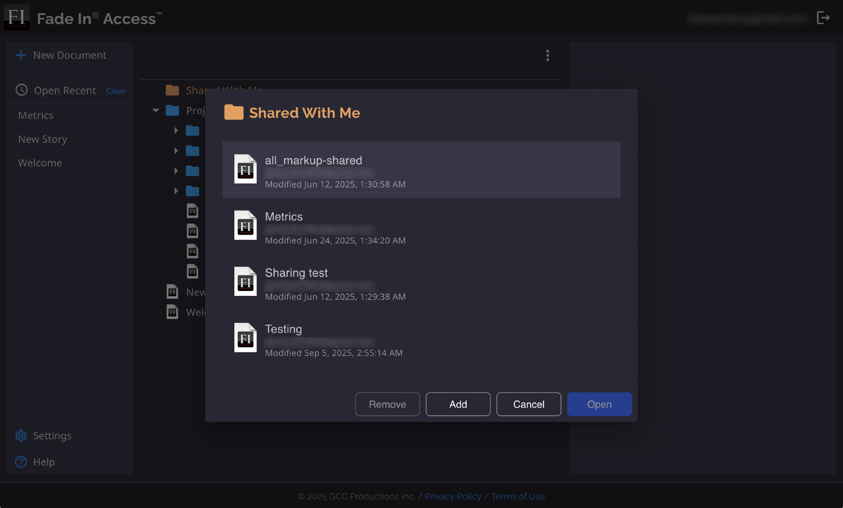This screenshot has width=843, height=508.
Task: Click the Help question mark icon
Action: 21,462
